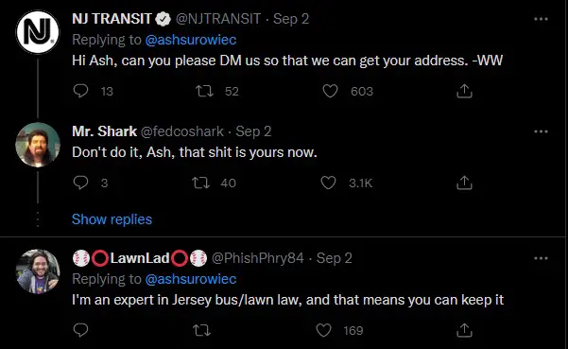Like LawnLad's tweet

click(323, 330)
